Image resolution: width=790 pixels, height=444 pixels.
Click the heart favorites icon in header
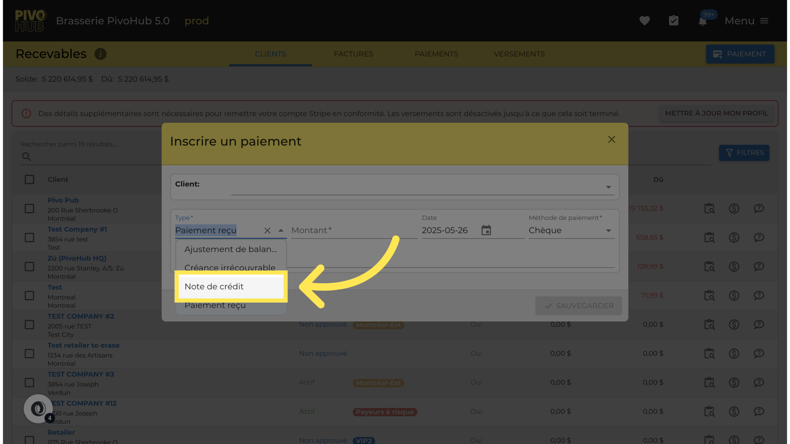(x=644, y=21)
